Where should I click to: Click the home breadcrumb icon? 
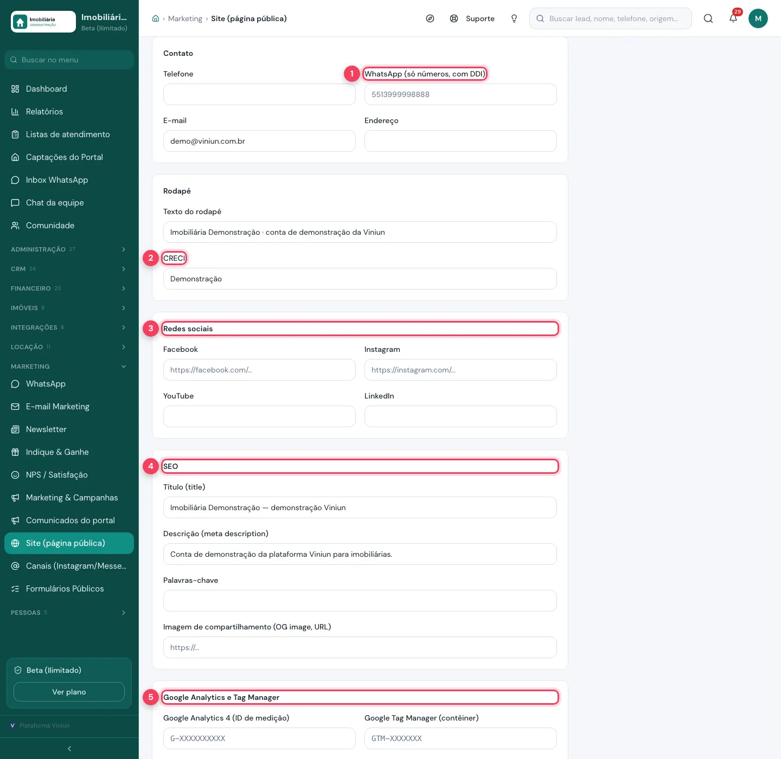(x=156, y=18)
